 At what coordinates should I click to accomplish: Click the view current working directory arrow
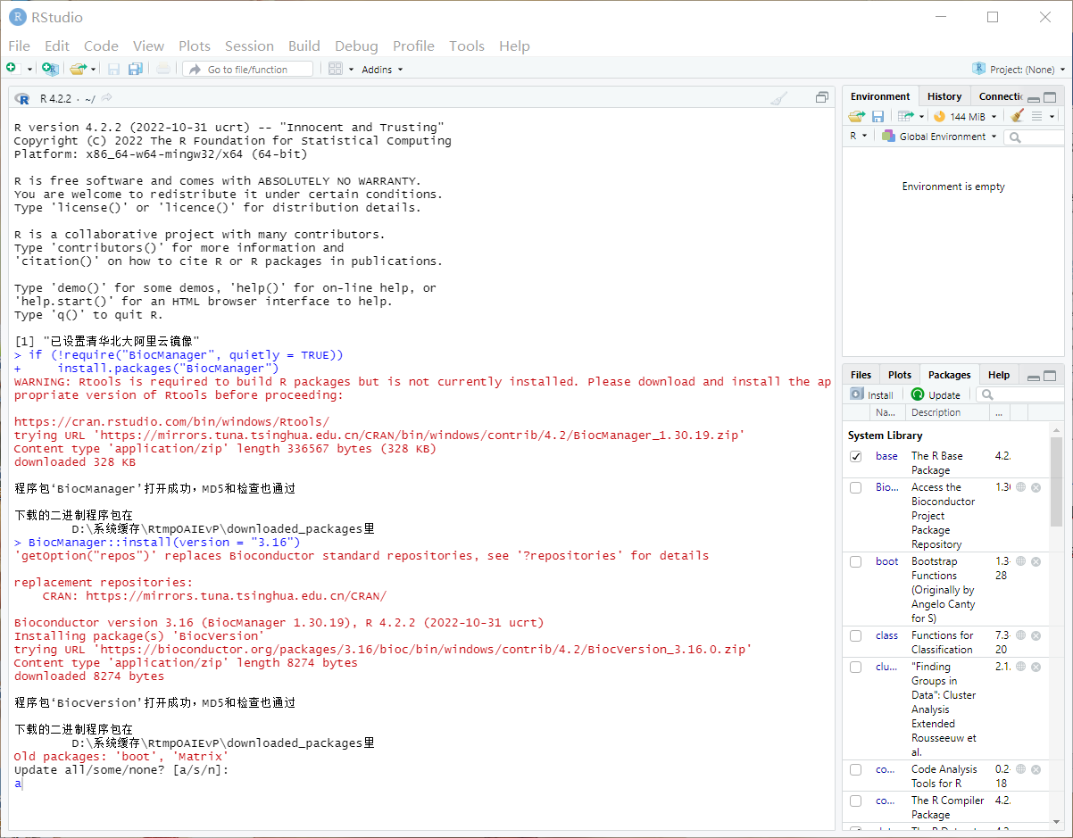coord(107,98)
